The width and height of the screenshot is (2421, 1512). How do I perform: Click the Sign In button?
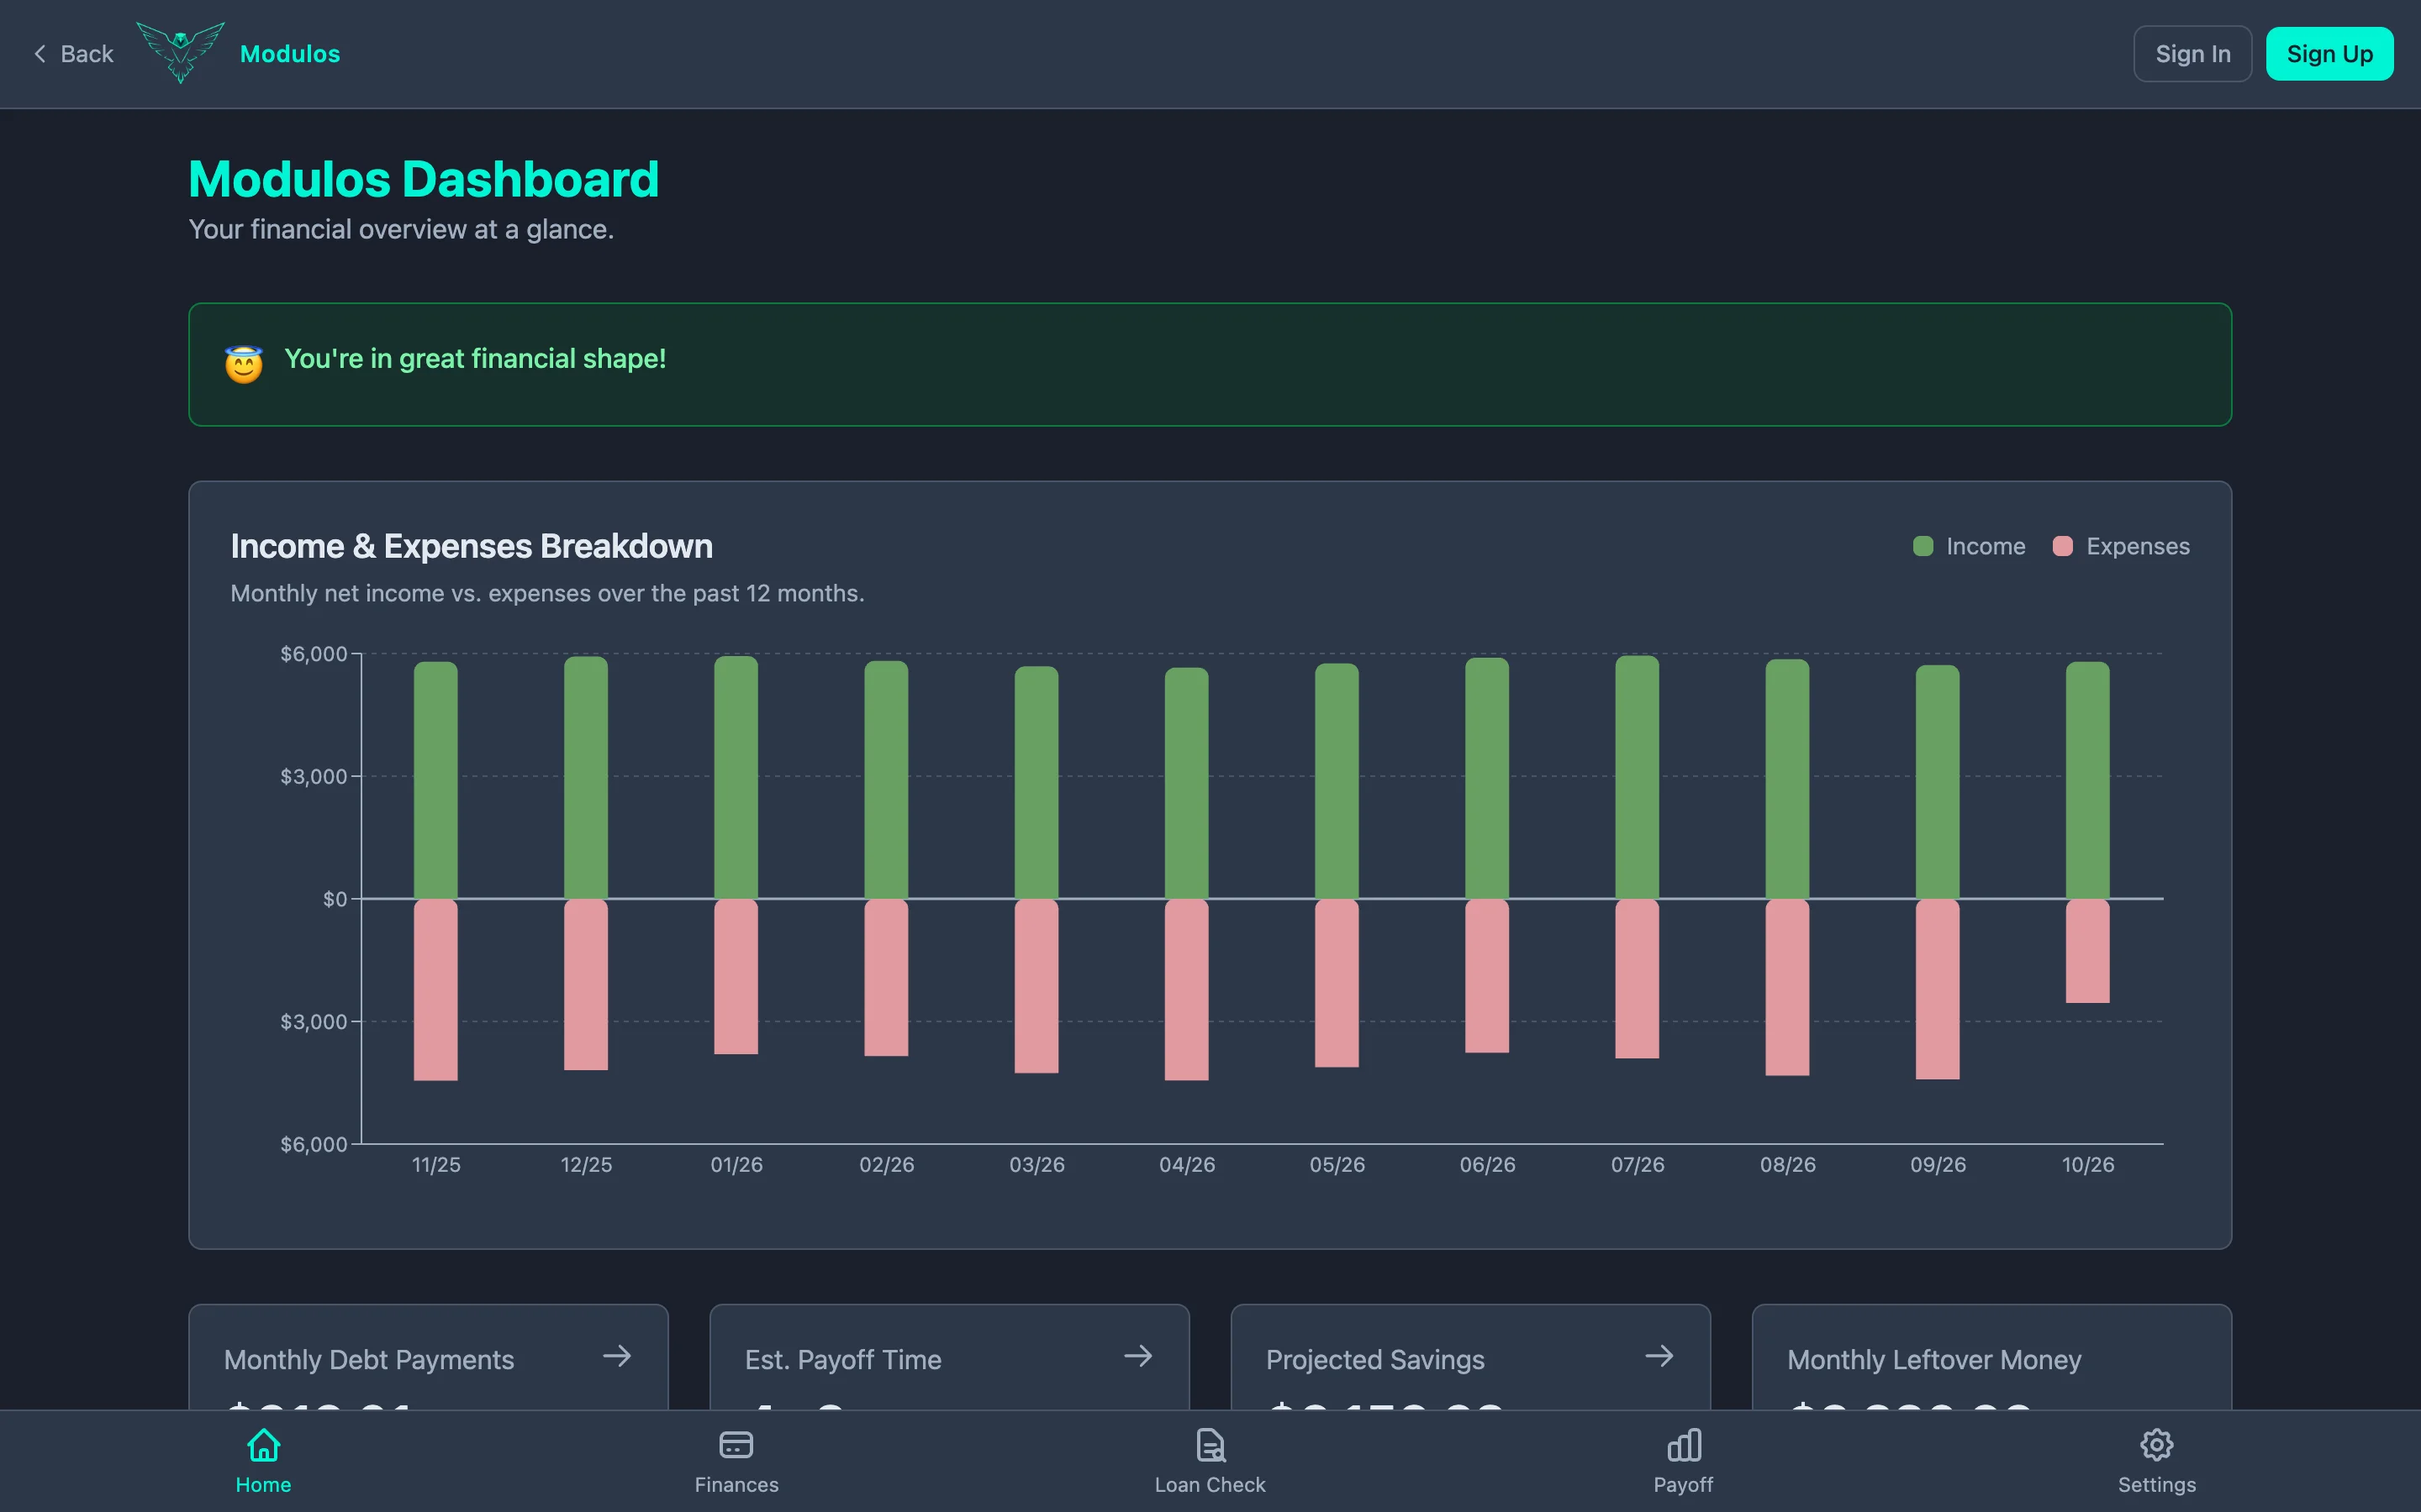pyautogui.click(x=2193, y=54)
